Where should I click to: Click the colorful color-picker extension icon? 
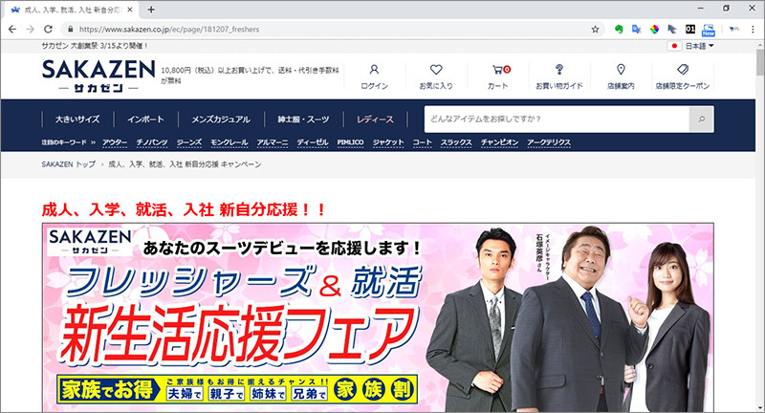(x=654, y=30)
